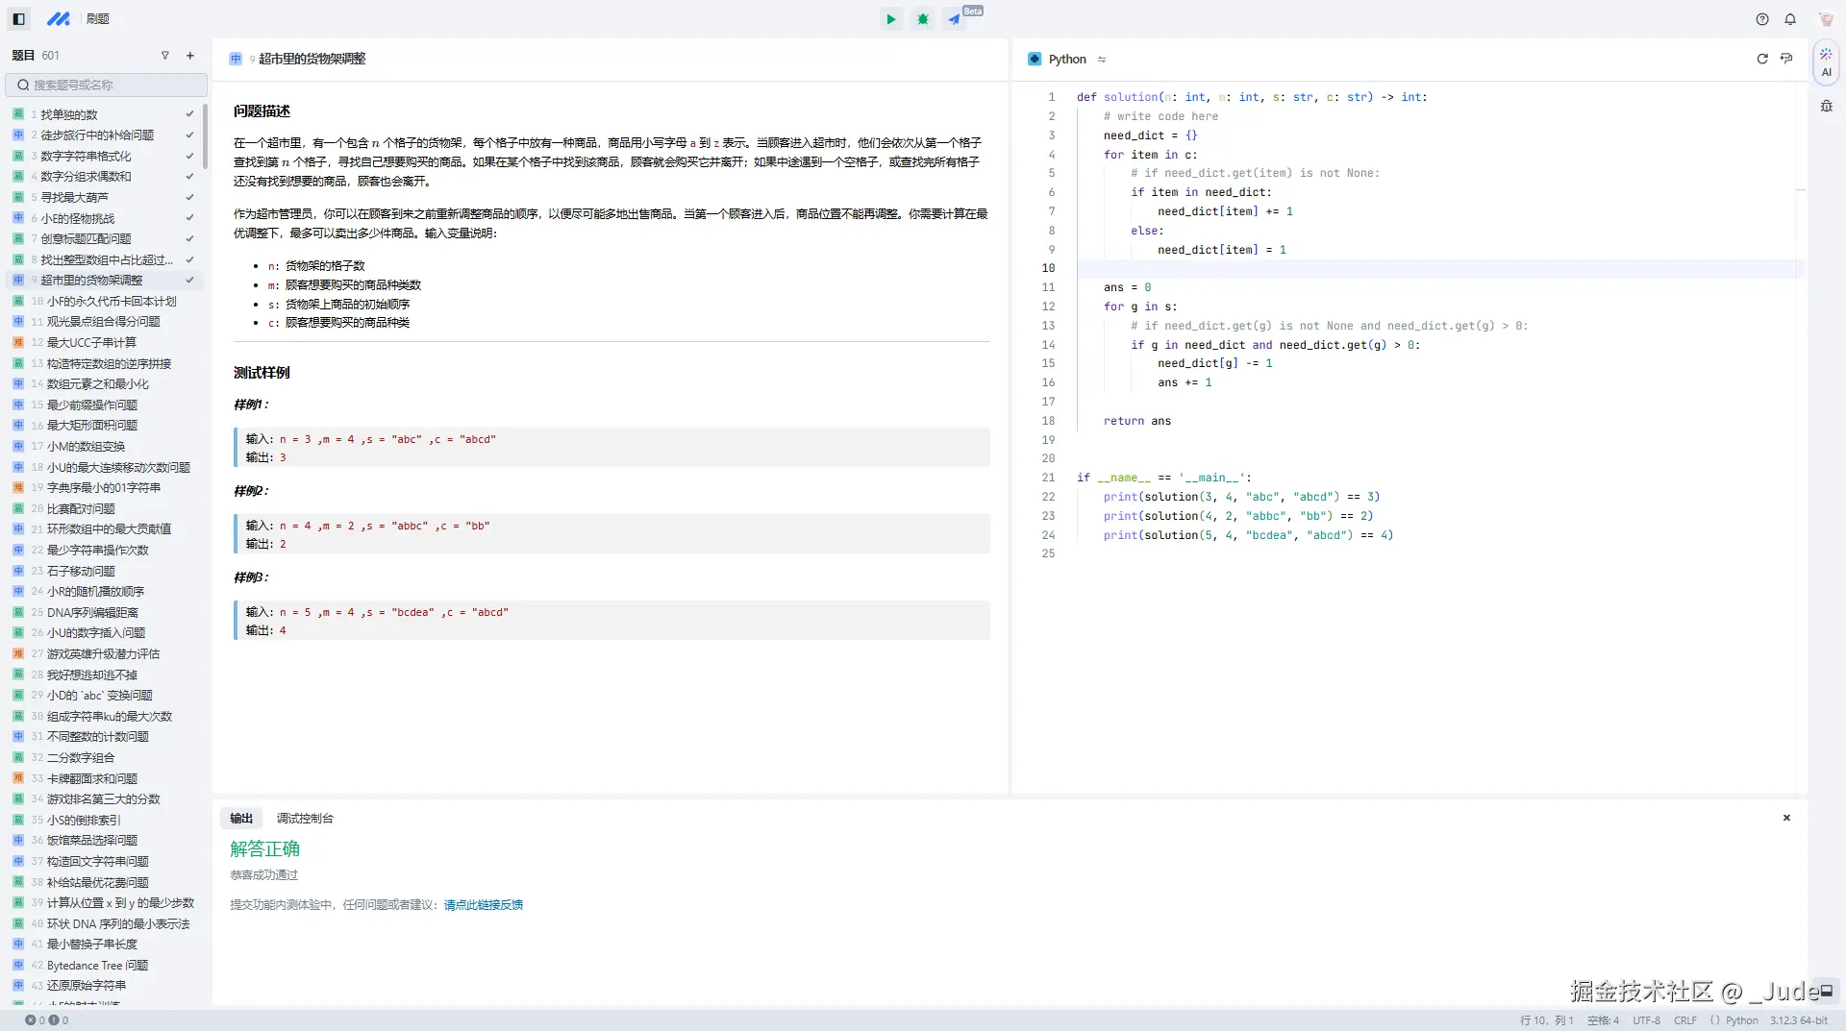Open problem 36 饭馆菜品选择问题
1846x1031 pixels.
coord(104,841)
